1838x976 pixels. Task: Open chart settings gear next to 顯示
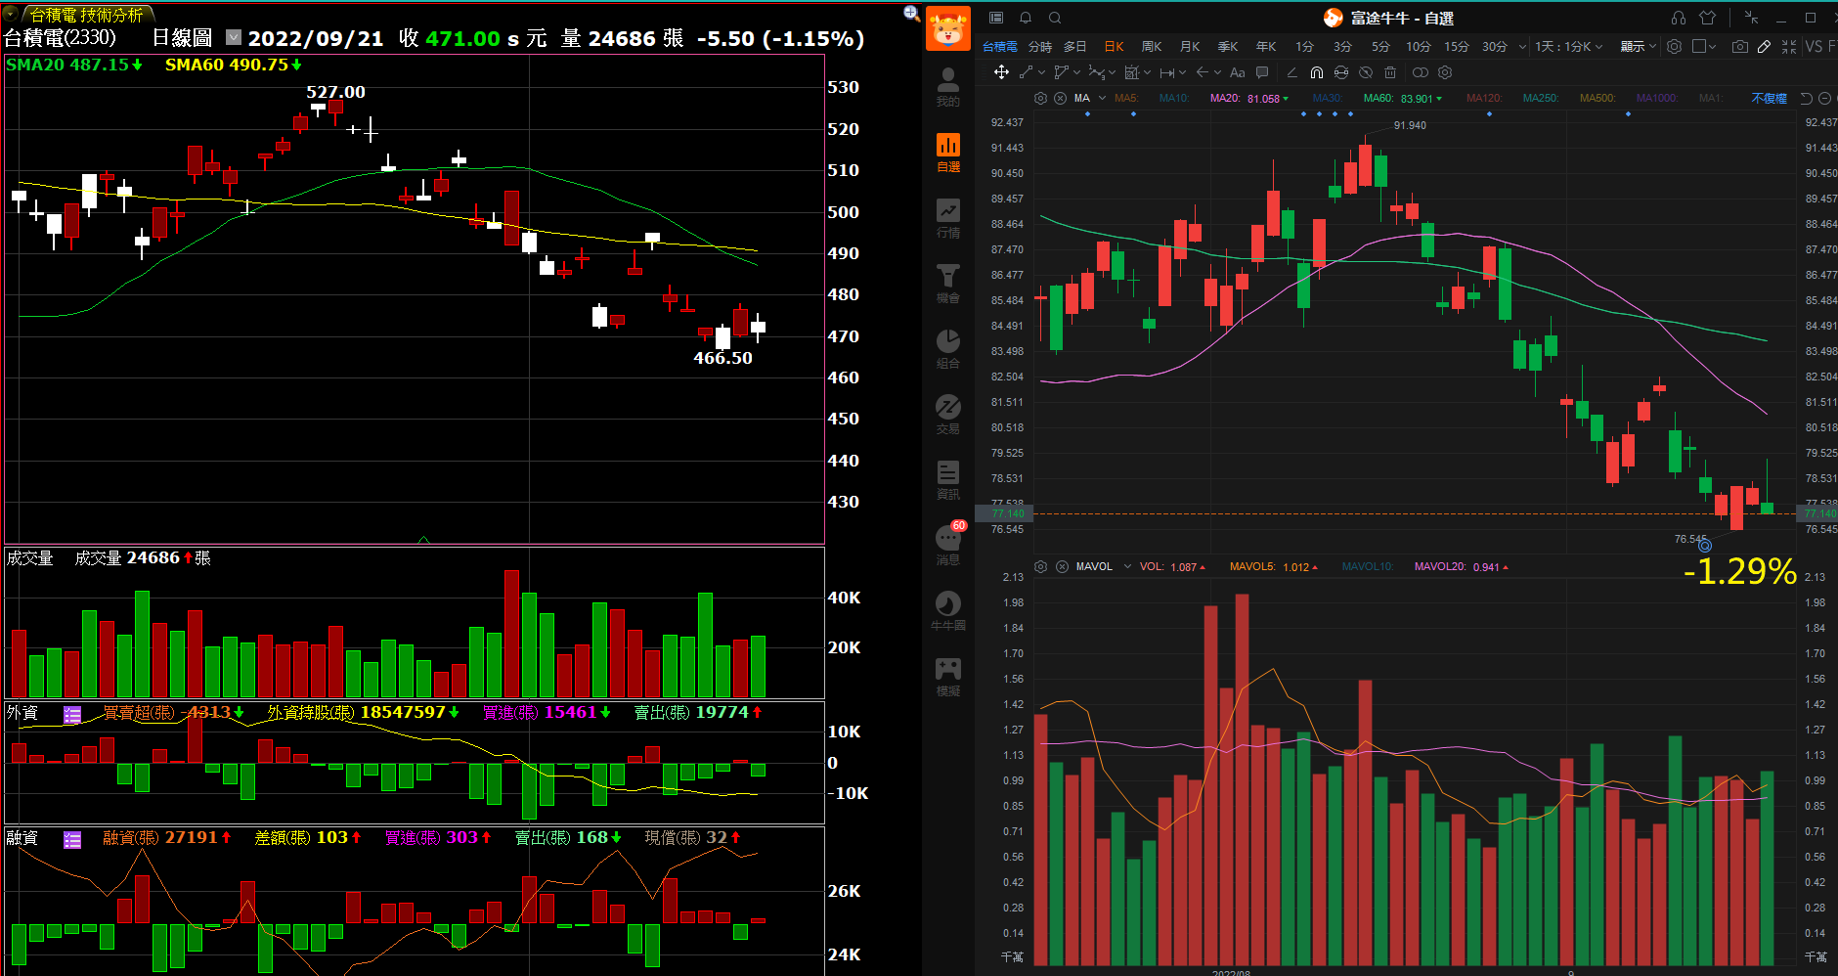coord(1674,46)
